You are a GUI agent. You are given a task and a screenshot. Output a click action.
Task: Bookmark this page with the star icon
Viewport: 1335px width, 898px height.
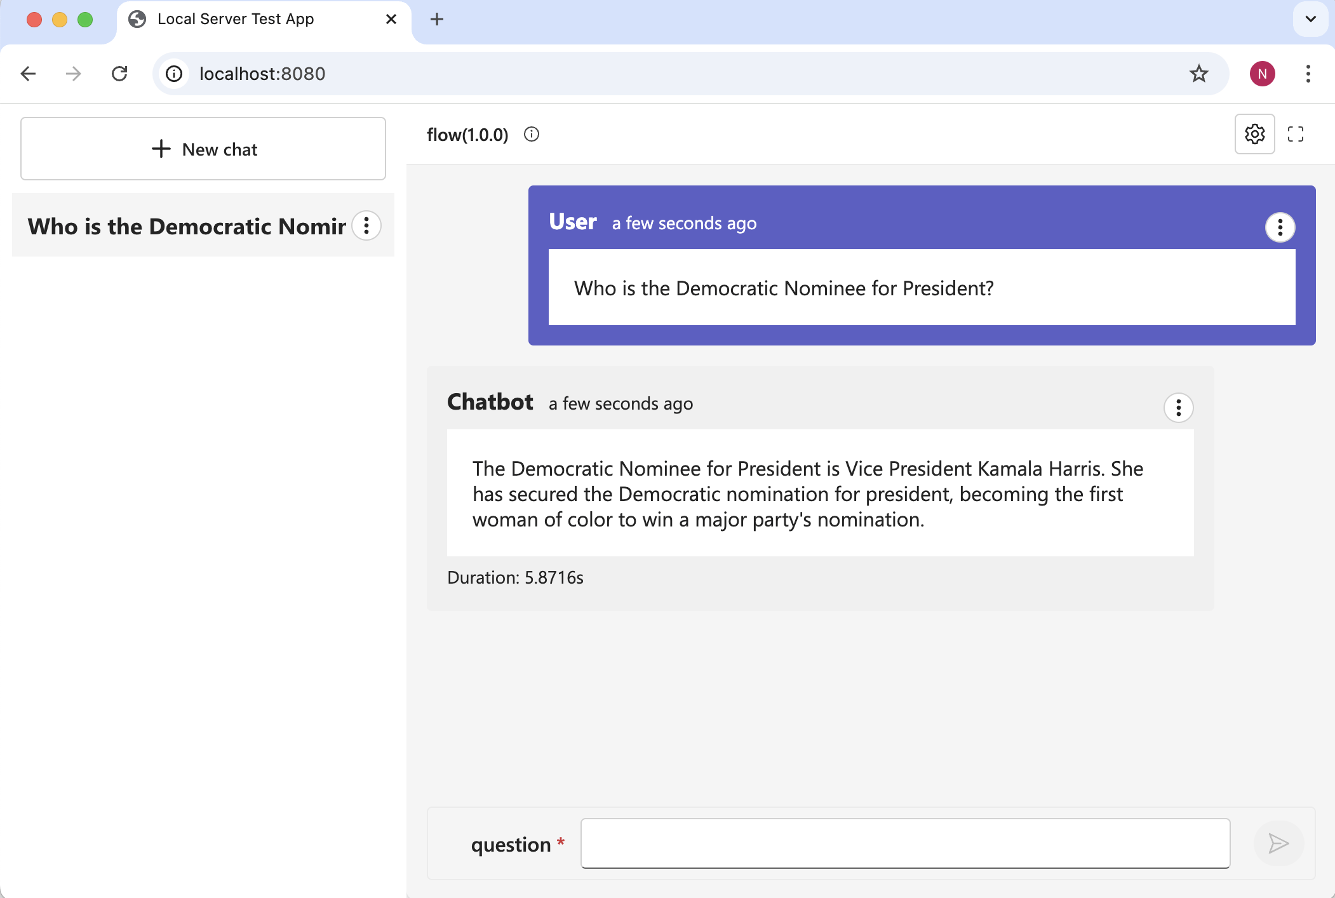click(x=1198, y=74)
